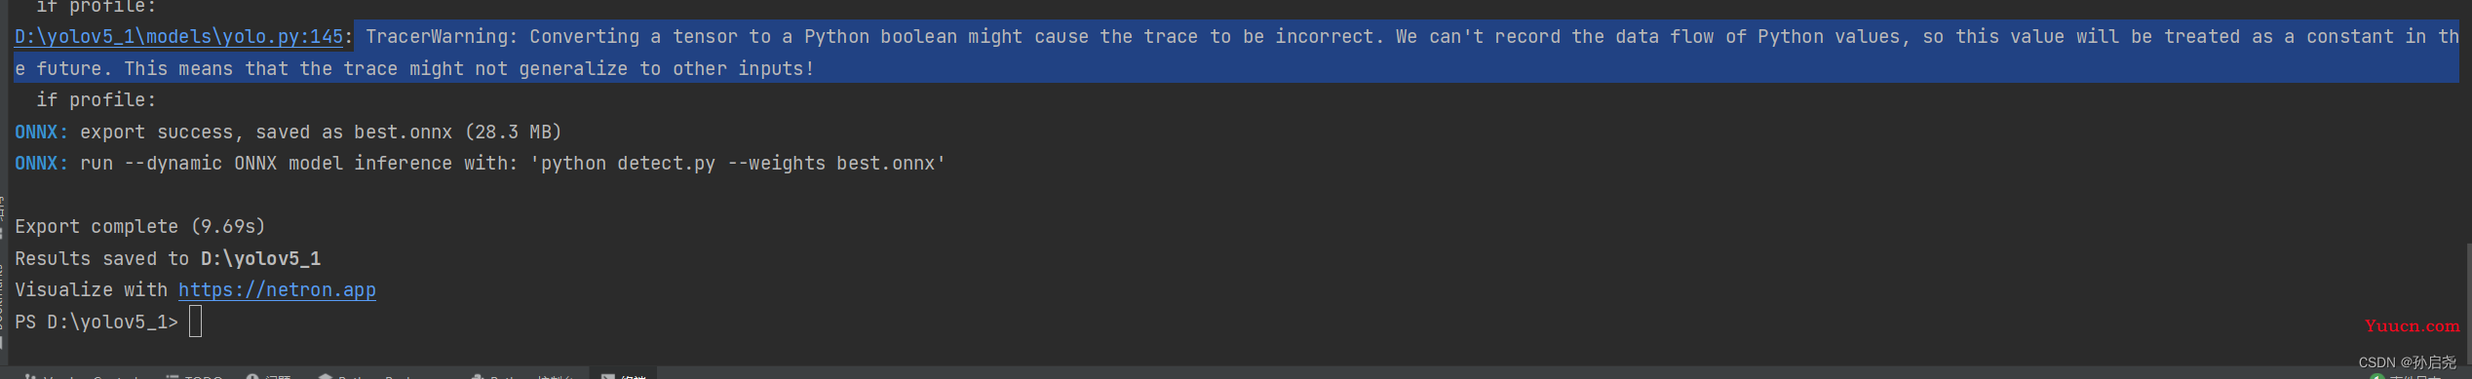Click the bold D:\yolov5_1 results path

tap(260, 259)
